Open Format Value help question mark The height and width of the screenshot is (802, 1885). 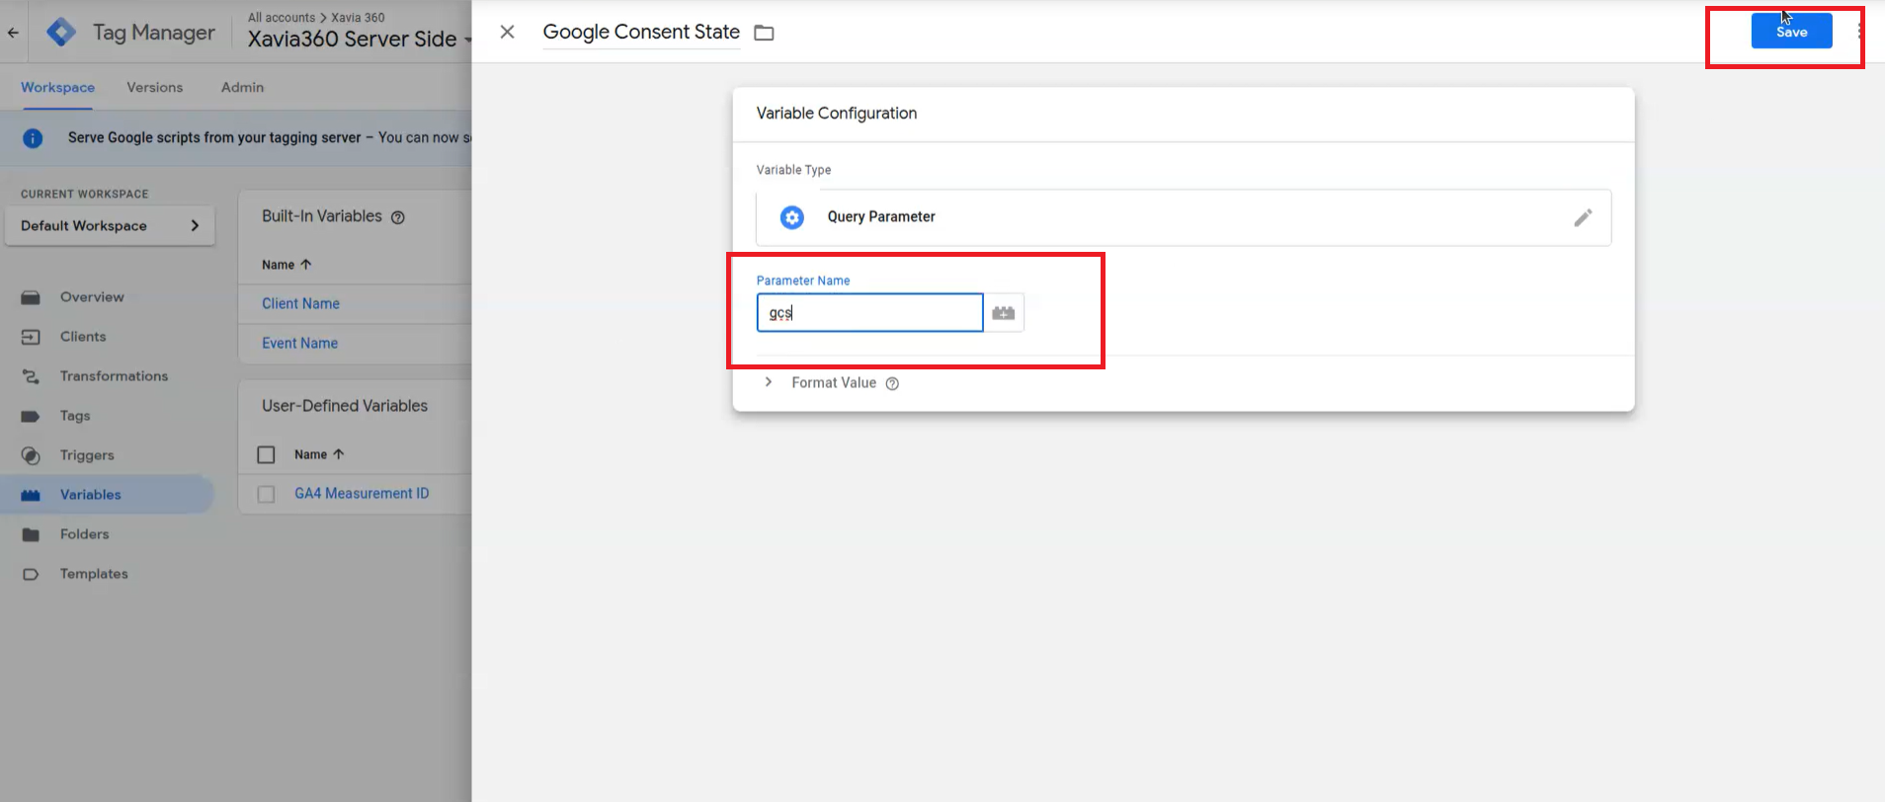tap(892, 384)
